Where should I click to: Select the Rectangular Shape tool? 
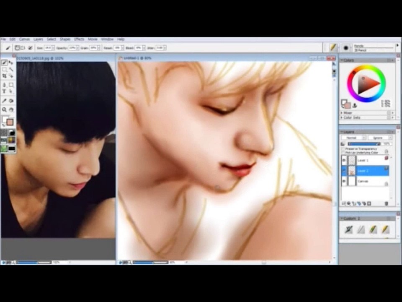pyautogui.click(x=11, y=85)
